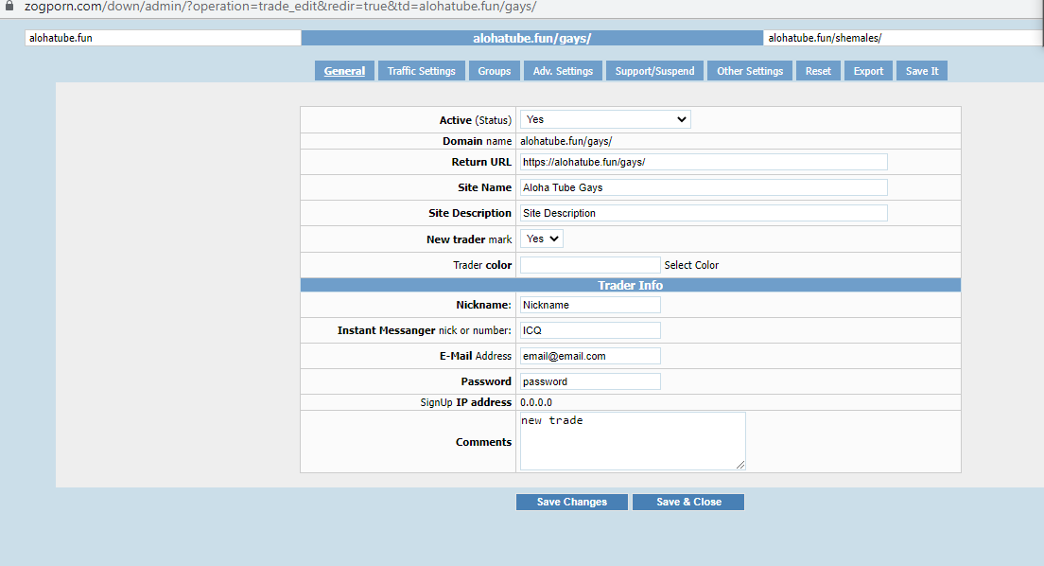Click the Site Name input field

click(704, 187)
